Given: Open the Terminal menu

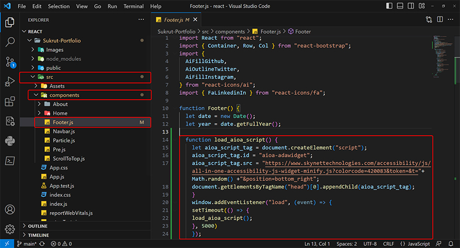Looking at the screenshot, I should 133,6.
